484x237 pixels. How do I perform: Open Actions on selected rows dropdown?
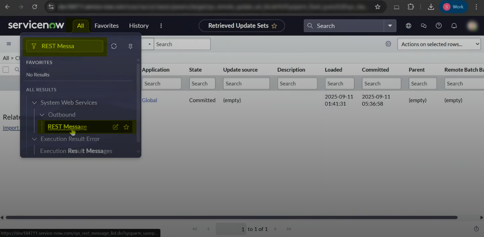439,44
